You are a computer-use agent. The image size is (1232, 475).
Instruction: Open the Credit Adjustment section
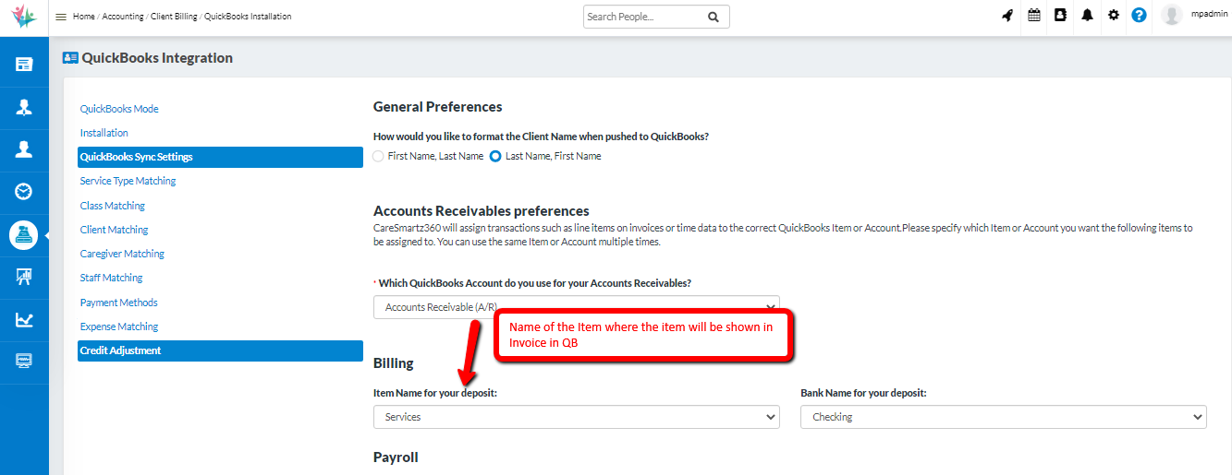[120, 350]
